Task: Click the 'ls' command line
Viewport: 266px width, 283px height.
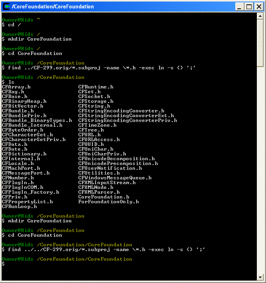Action: pyautogui.click(x=11, y=82)
